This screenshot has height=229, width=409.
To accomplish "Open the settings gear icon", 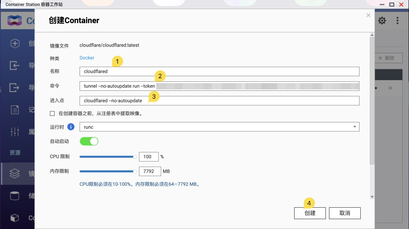I will point(382,20).
